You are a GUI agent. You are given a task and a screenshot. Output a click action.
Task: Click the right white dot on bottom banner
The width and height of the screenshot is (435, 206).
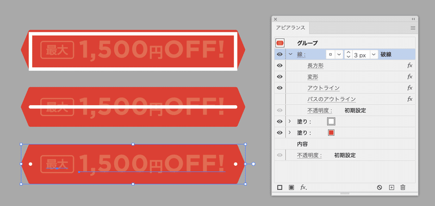tap(235, 164)
